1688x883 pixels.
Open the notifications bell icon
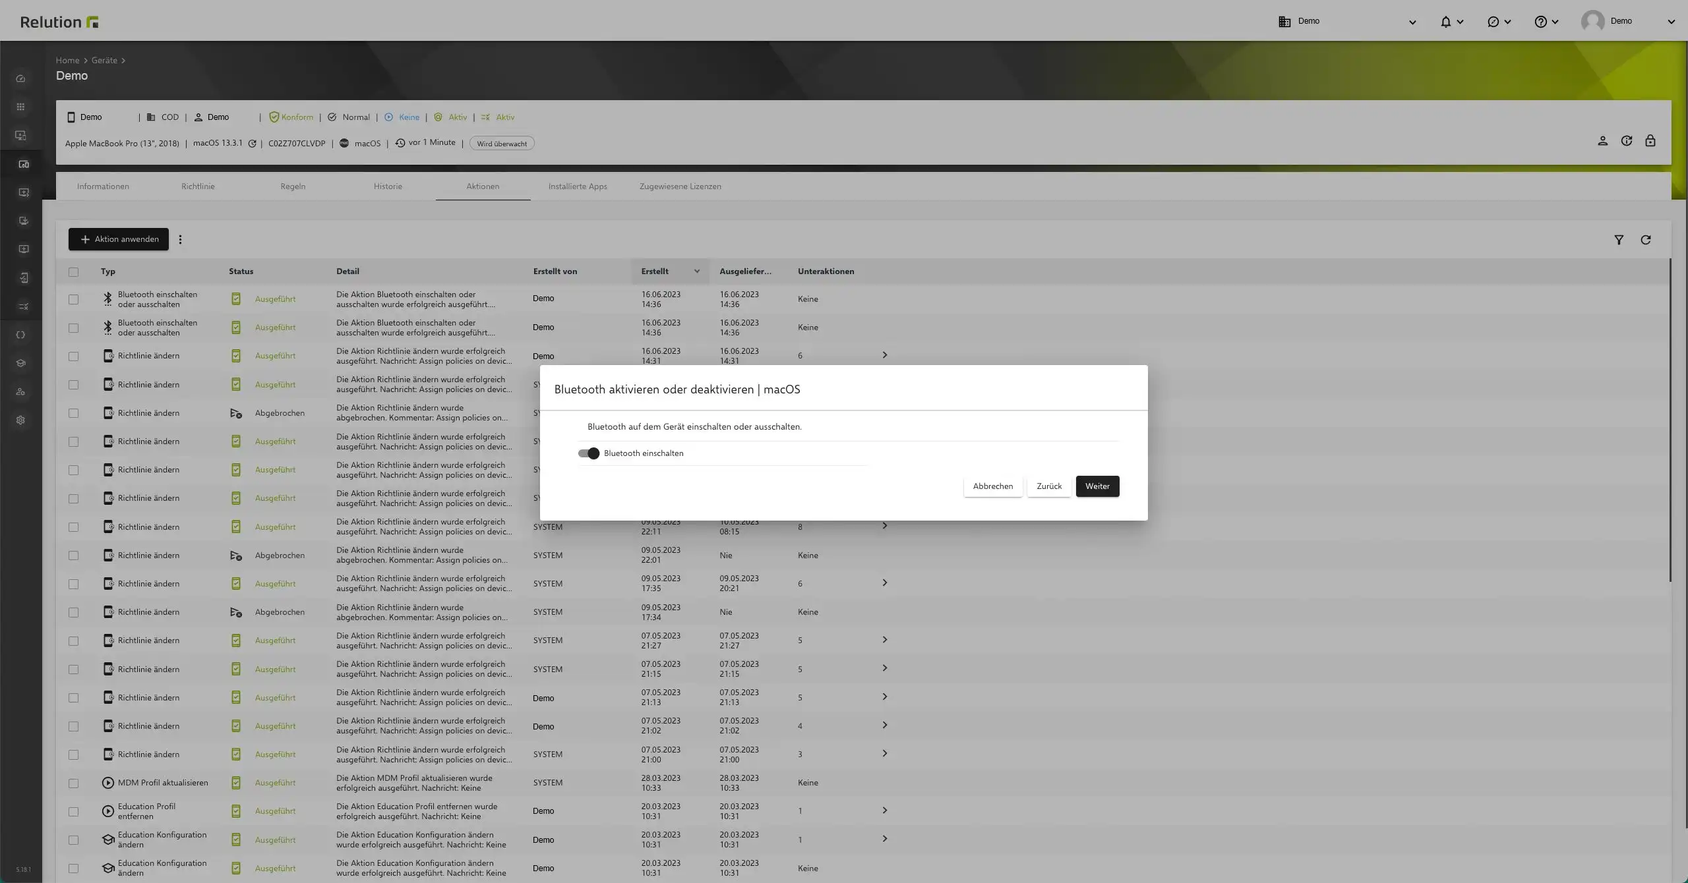coord(1445,22)
